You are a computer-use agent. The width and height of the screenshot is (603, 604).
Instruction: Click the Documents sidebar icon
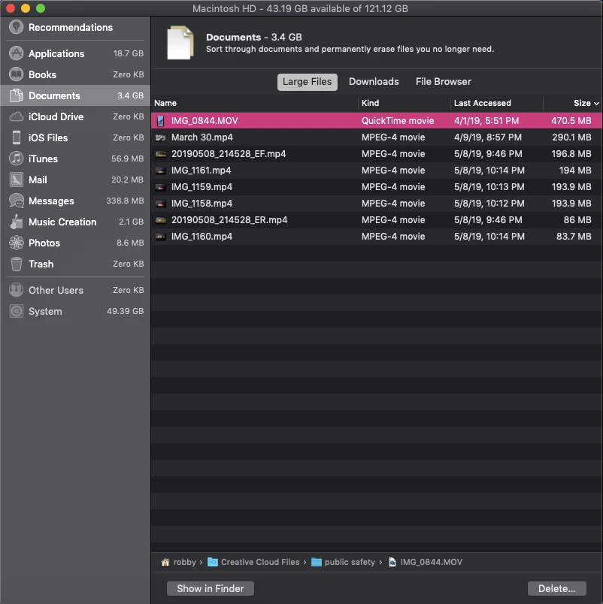pos(17,95)
